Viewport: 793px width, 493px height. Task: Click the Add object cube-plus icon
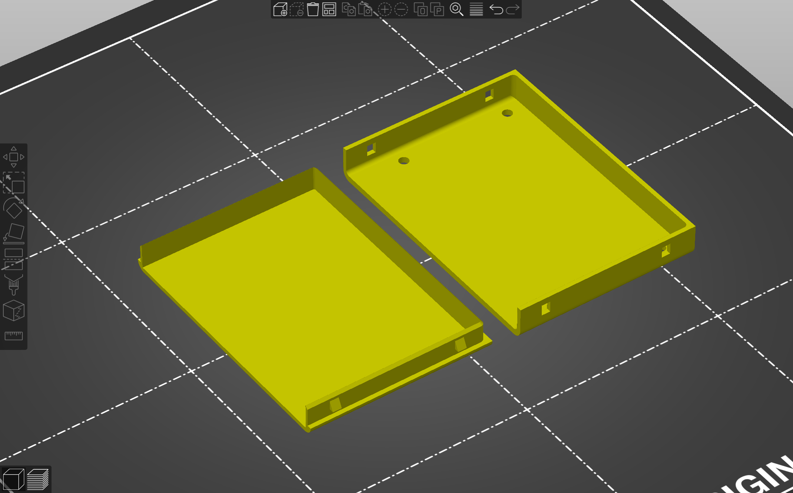[280, 9]
